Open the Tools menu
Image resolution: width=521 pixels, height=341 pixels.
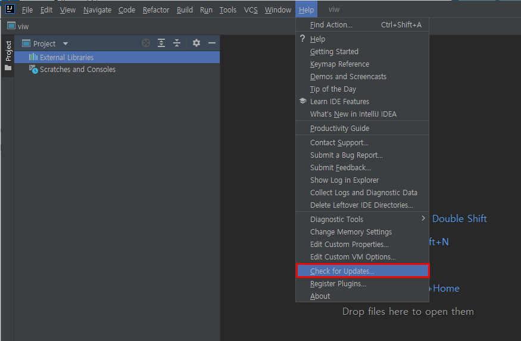click(227, 10)
